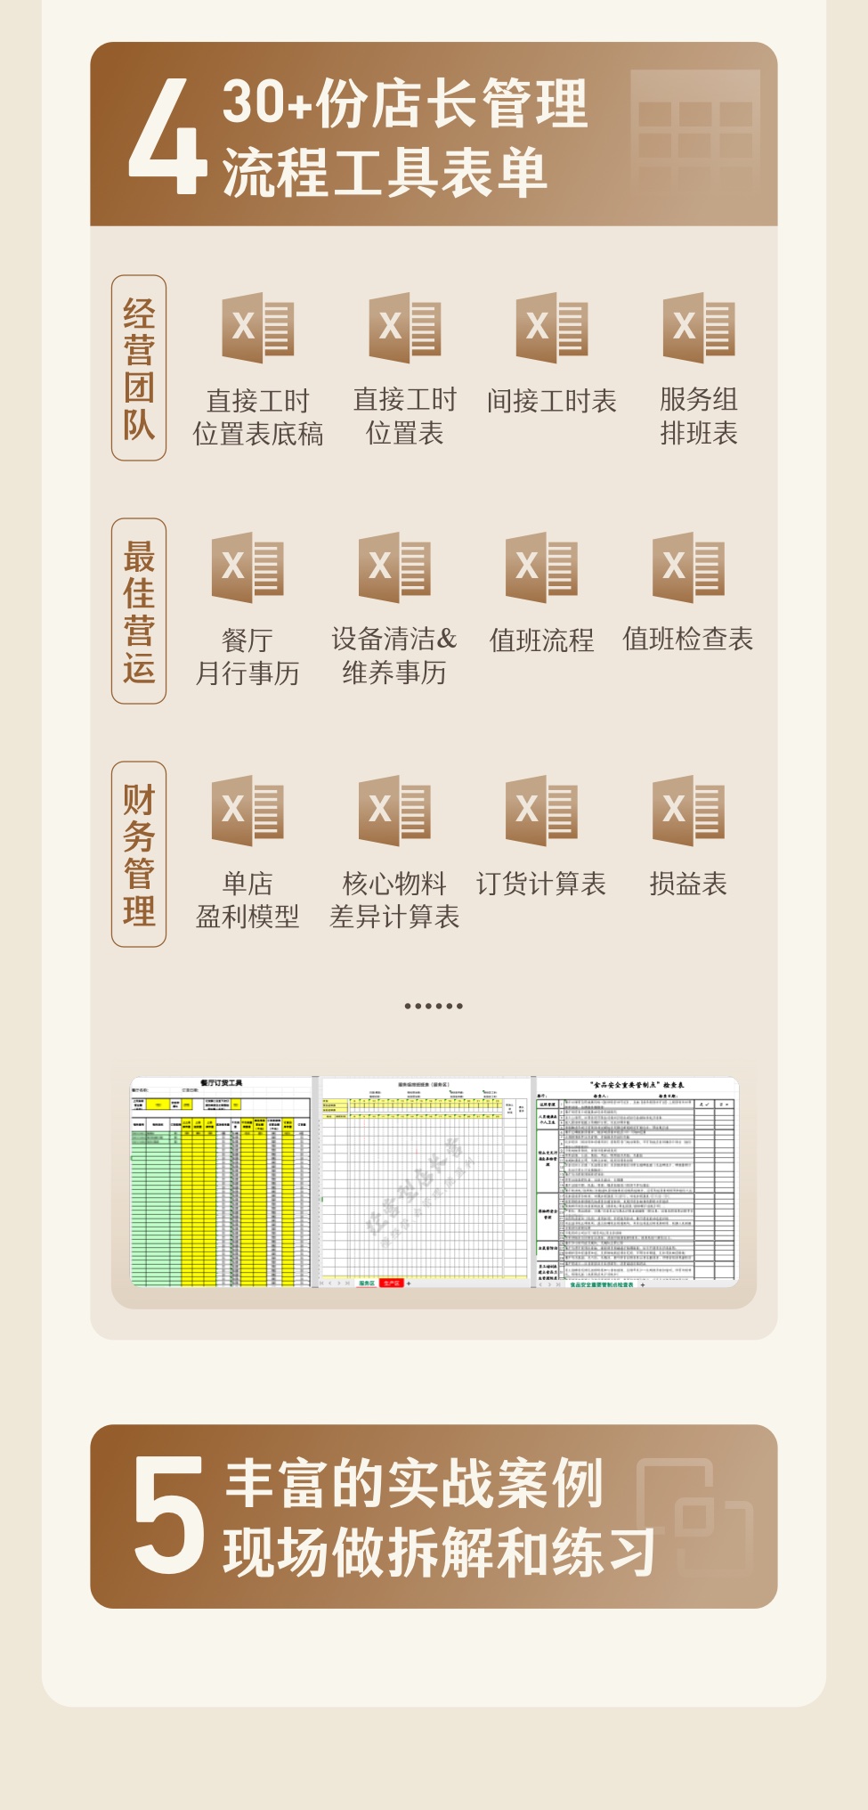Click the Excel icon above 餐厅月行事历
868x1810 pixels.
[247, 567]
